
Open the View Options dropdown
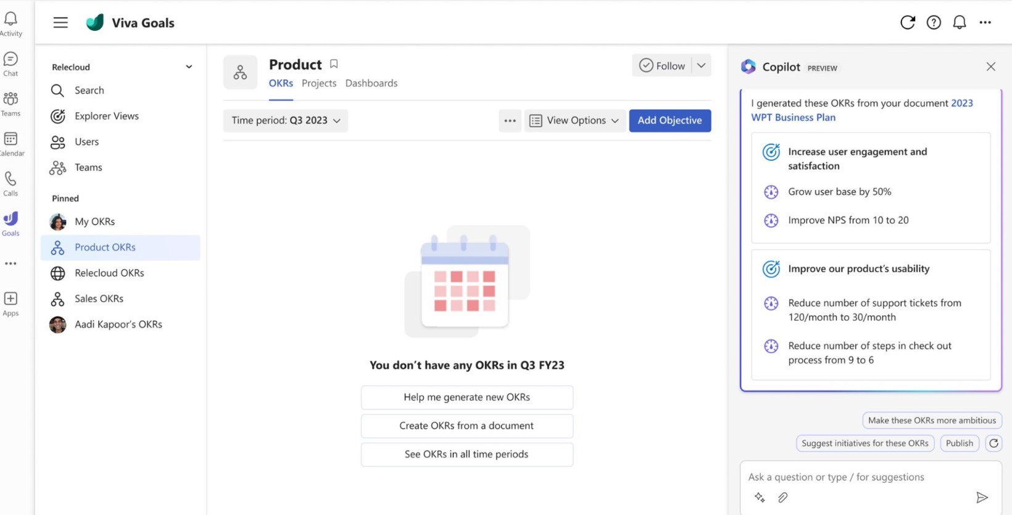coord(574,120)
